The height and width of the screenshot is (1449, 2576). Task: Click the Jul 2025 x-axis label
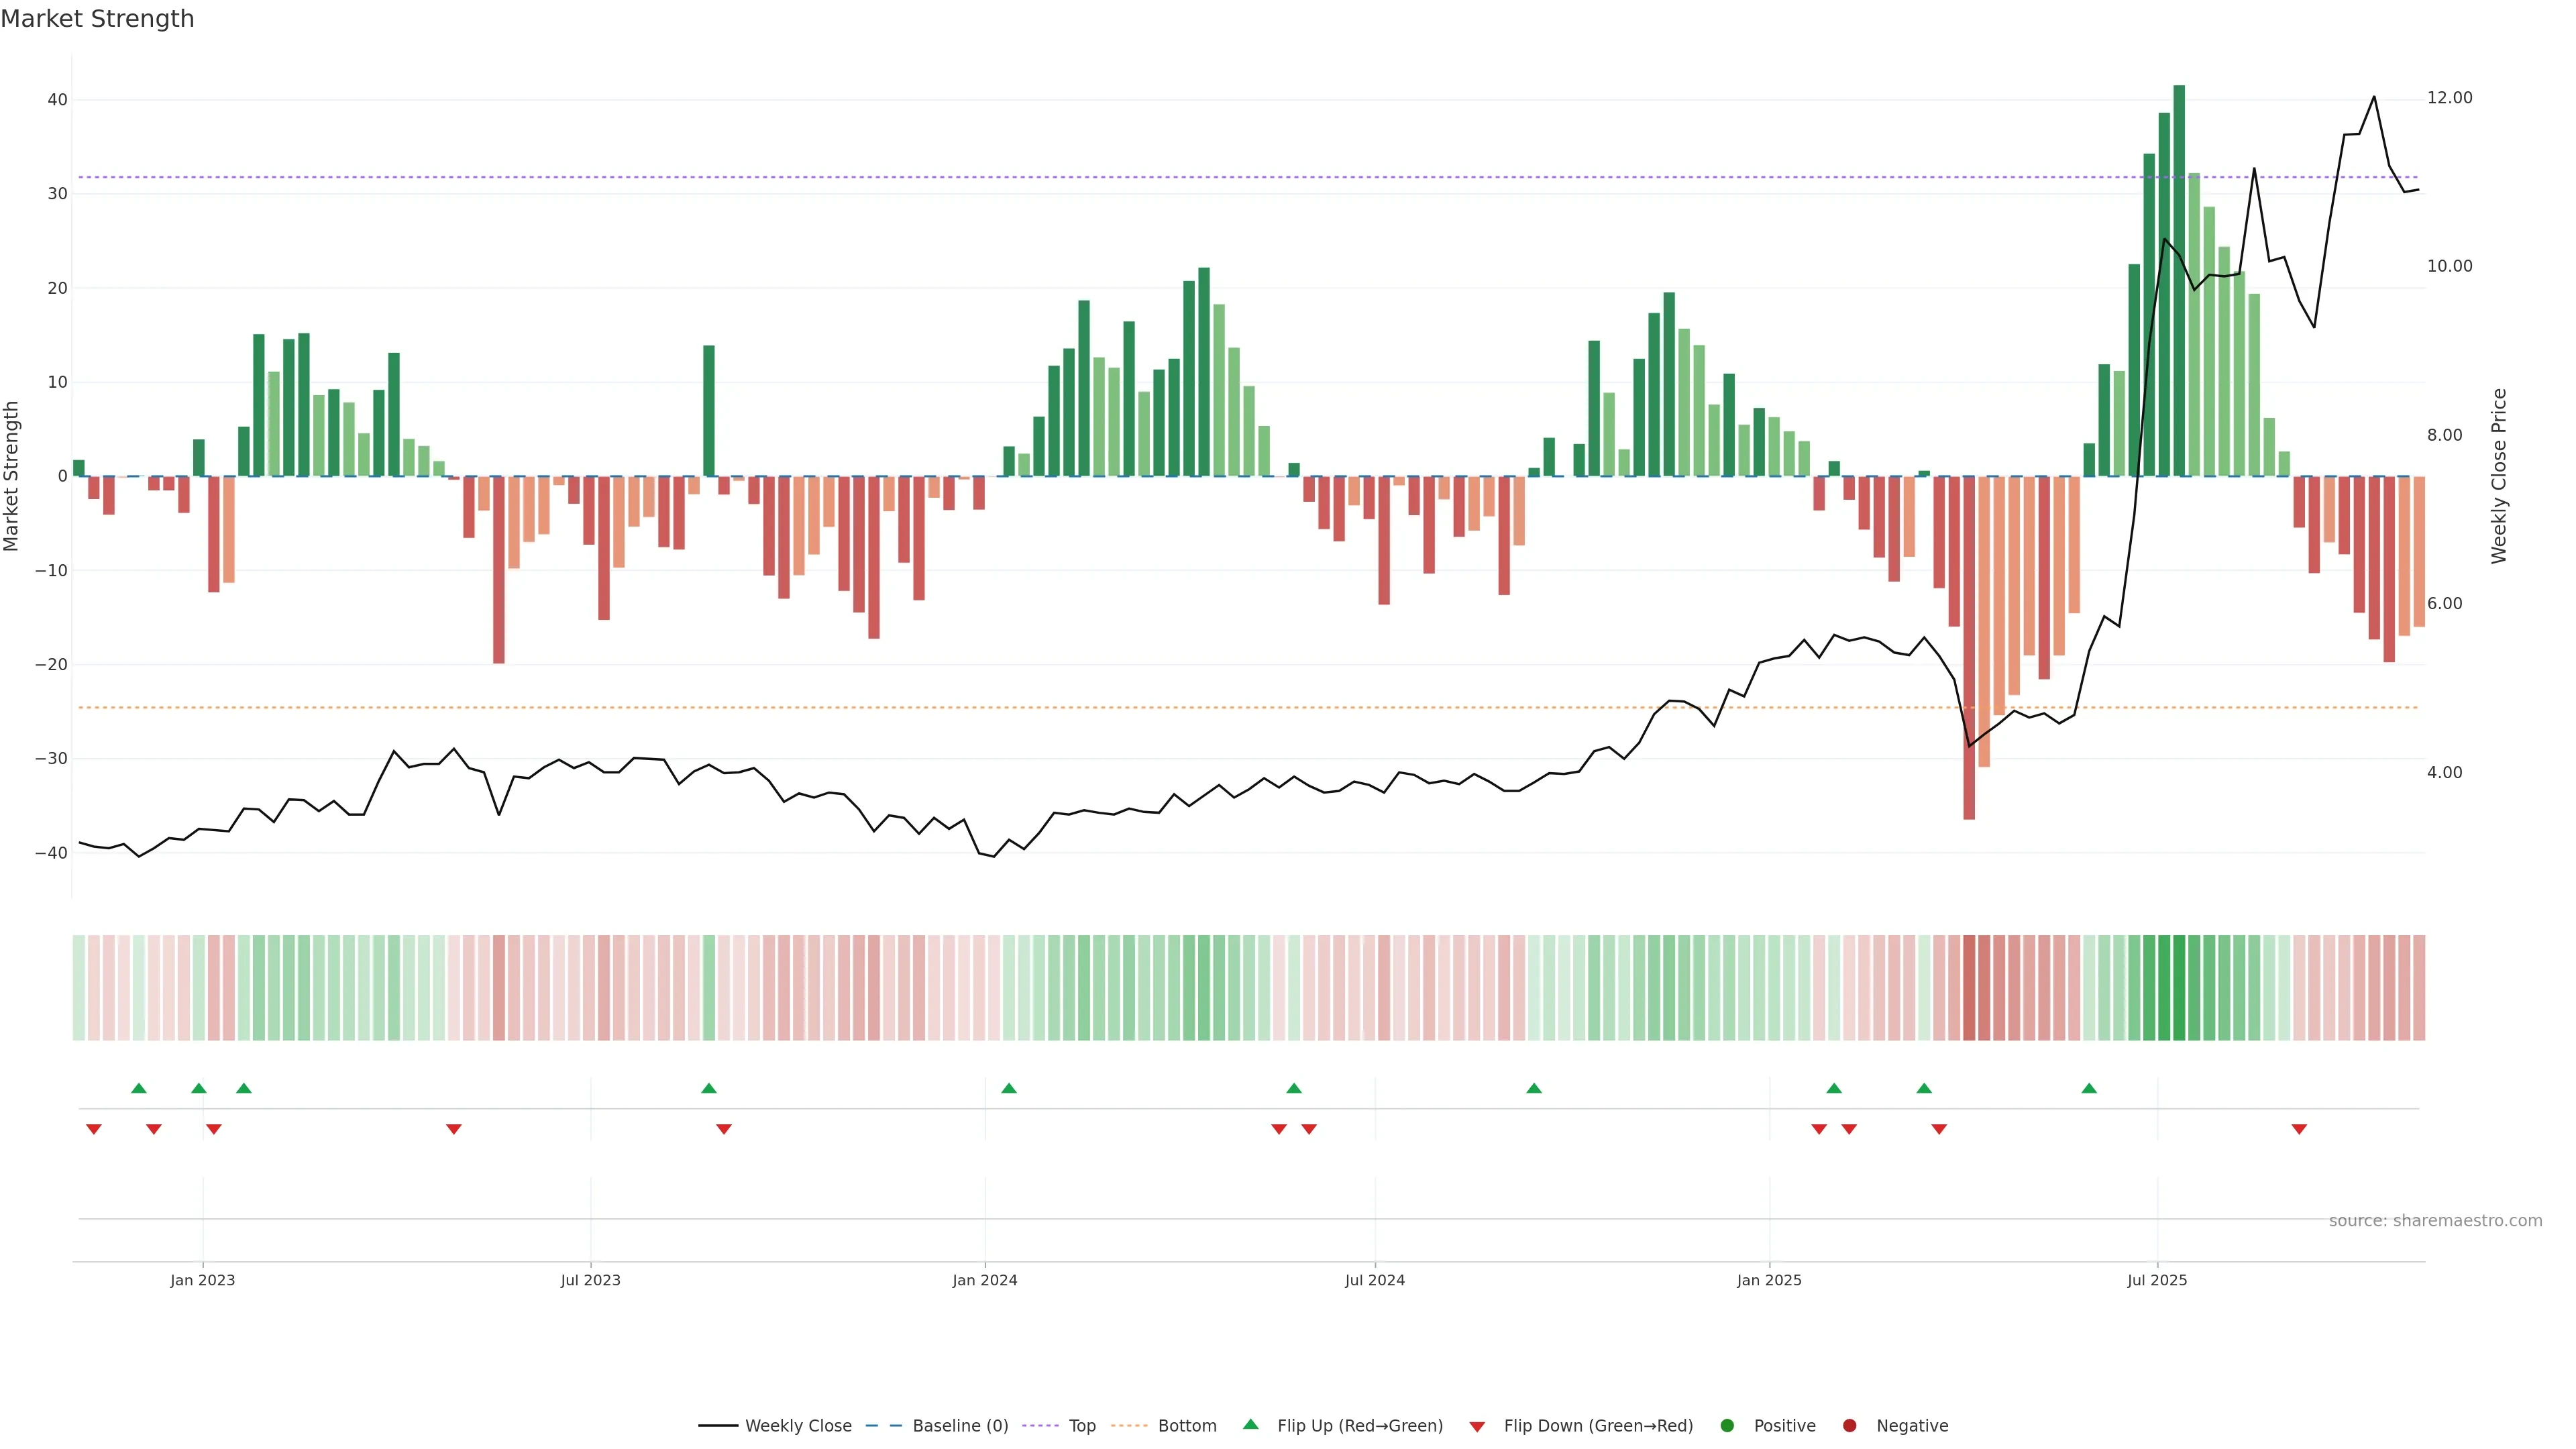(2157, 1280)
